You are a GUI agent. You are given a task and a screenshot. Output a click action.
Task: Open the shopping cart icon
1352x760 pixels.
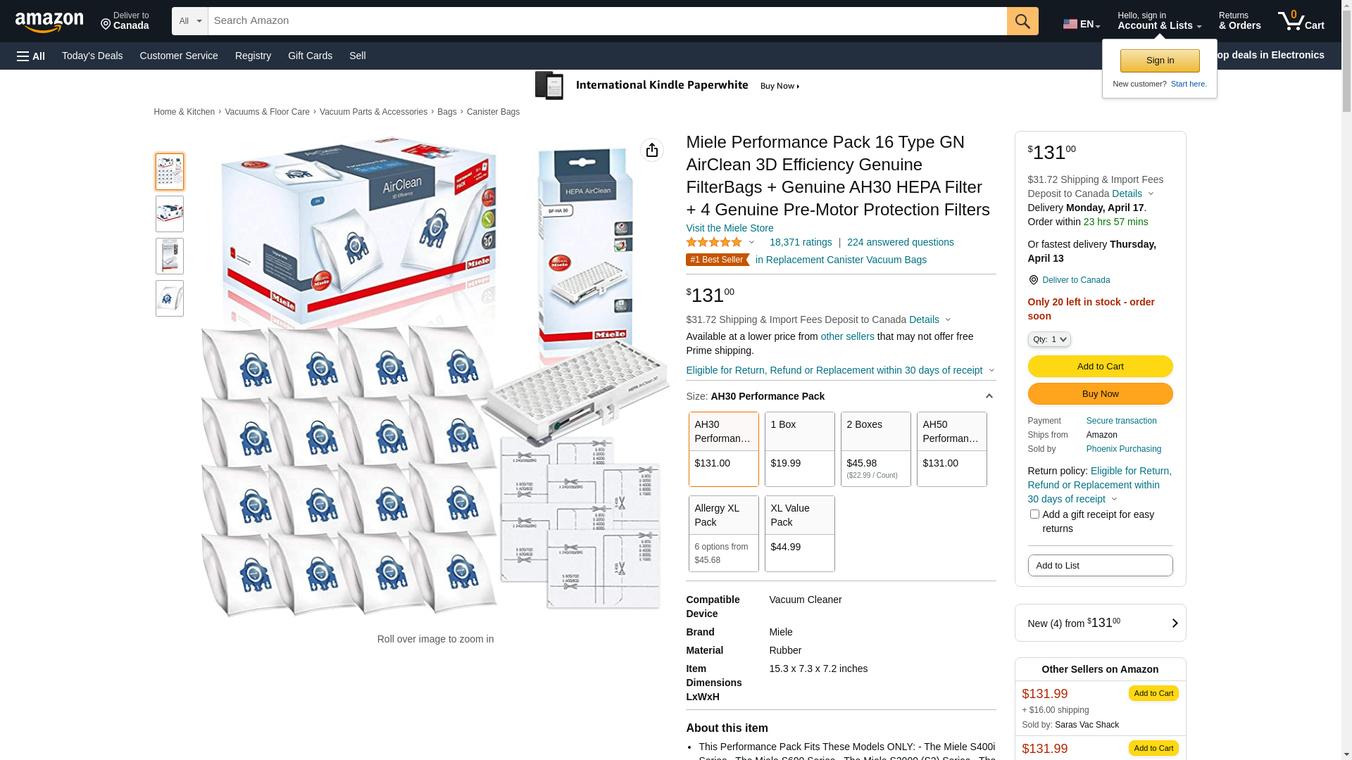[1301, 21]
